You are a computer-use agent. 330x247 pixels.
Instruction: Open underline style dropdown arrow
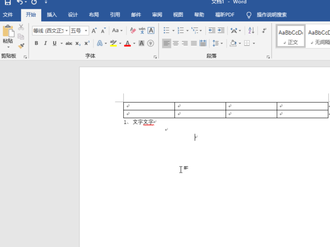(62, 43)
